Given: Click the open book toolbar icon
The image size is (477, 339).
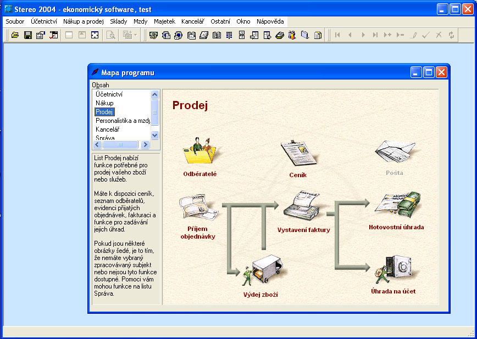Looking at the screenshot, I should pos(217,35).
